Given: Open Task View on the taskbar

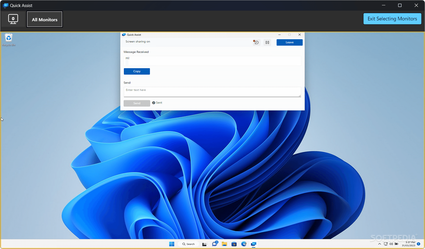Looking at the screenshot, I should [x=204, y=244].
